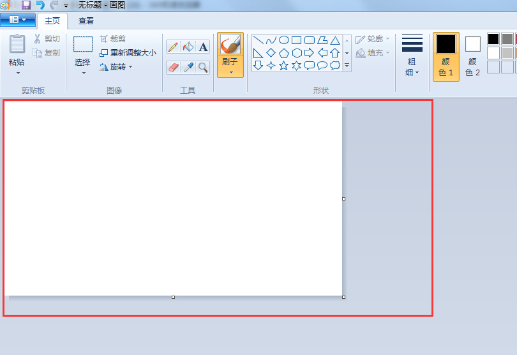Click 剪切 (Cut)
This screenshot has width=517, height=355.
pyautogui.click(x=47, y=39)
